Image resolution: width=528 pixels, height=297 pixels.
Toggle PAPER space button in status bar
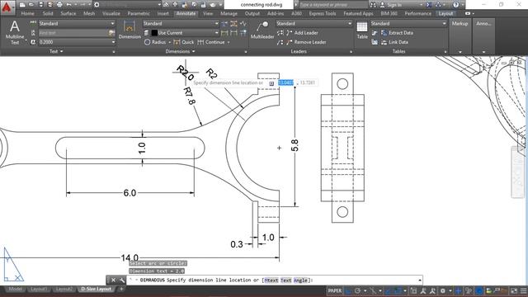coord(335,290)
